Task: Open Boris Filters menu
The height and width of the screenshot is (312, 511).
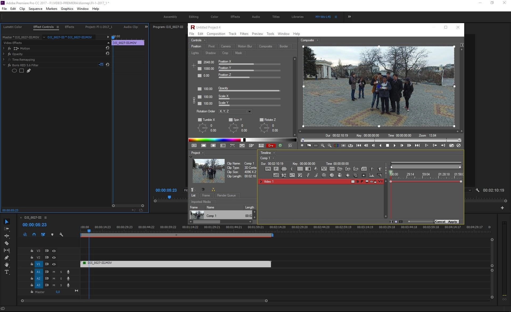Action: [x=244, y=34]
